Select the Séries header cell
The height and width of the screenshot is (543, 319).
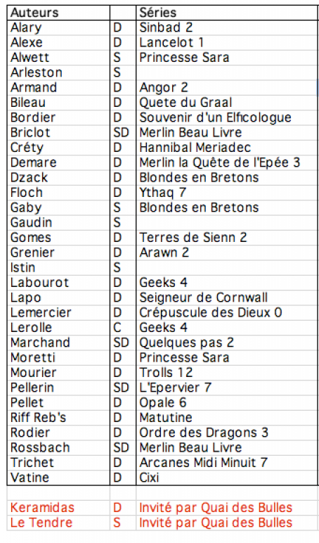pyautogui.click(x=227, y=13)
